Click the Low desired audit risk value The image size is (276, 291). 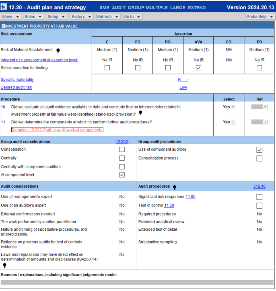[x=183, y=87]
